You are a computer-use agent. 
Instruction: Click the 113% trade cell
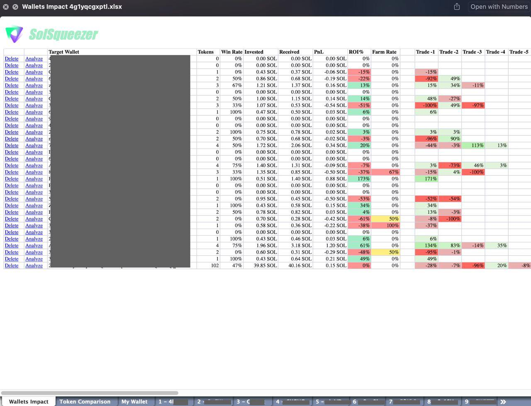coord(473,146)
